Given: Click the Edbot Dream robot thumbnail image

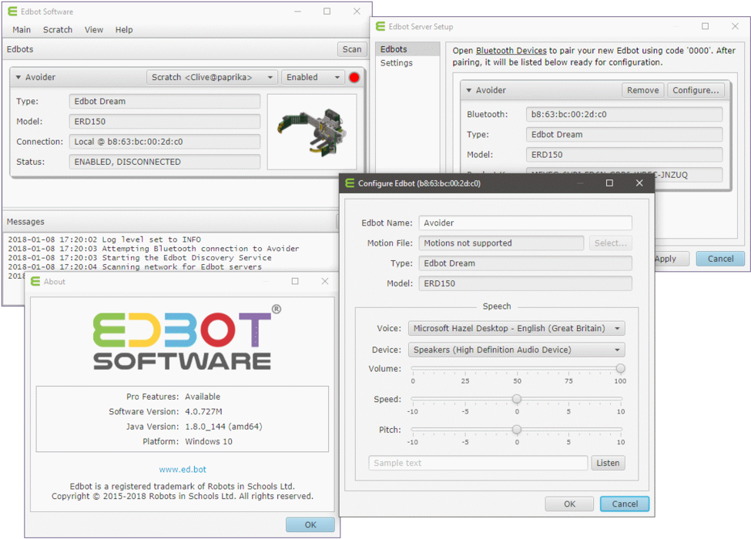Looking at the screenshot, I should 311,132.
